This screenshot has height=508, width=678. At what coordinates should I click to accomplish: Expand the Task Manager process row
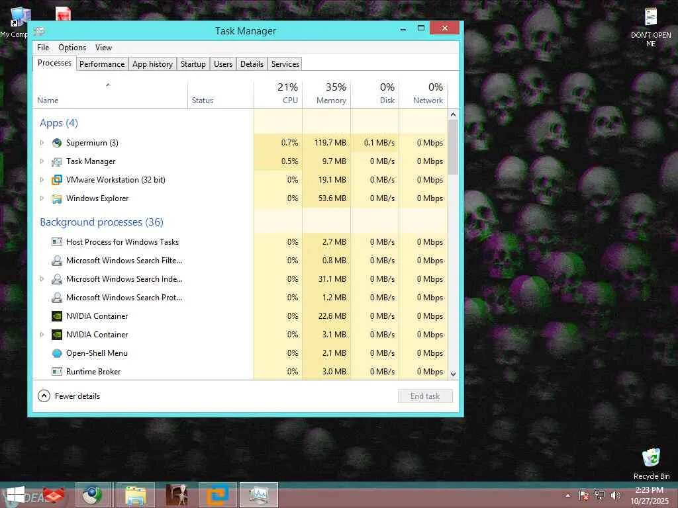42,161
